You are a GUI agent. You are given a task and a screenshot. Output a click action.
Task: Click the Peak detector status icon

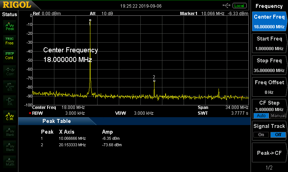9,26
